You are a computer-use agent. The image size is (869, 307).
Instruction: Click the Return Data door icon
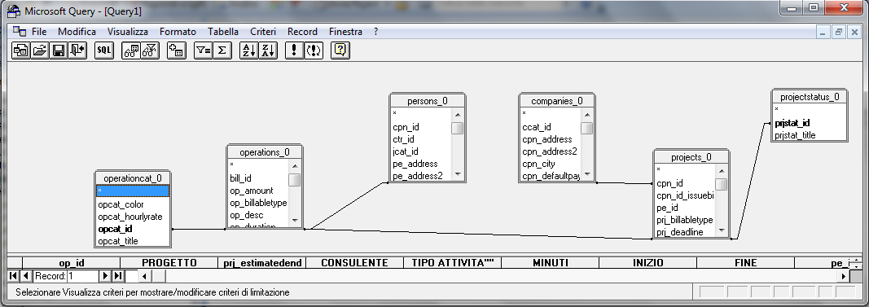pos(77,50)
